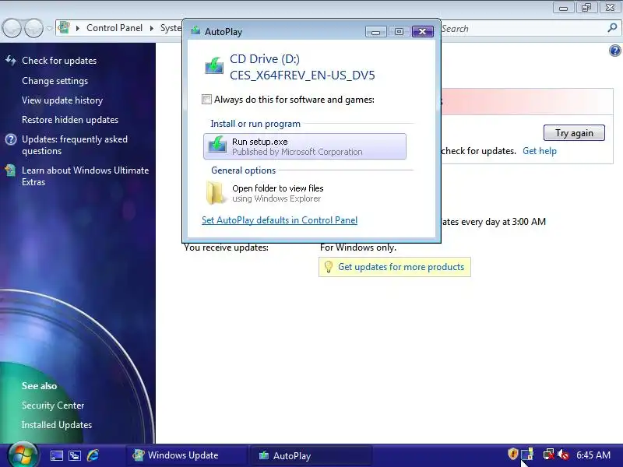
Task: Click the setup.exe installer icon
Action: (x=217, y=145)
